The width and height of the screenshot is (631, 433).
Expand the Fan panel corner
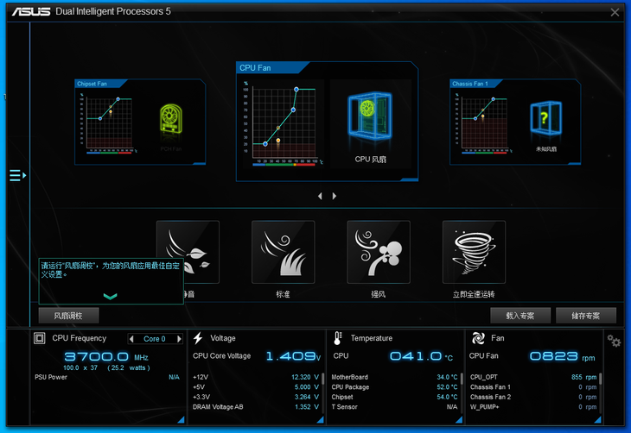(597, 420)
